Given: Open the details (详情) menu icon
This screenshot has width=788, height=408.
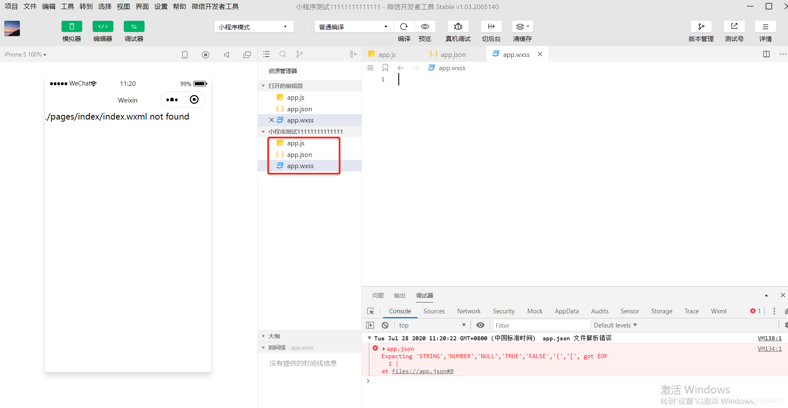Looking at the screenshot, I should point(766,27).
